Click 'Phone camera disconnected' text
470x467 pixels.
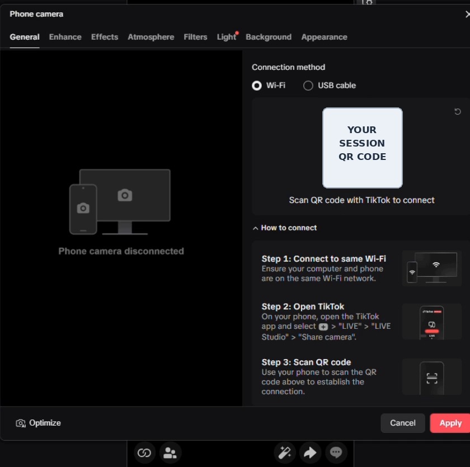121,251
